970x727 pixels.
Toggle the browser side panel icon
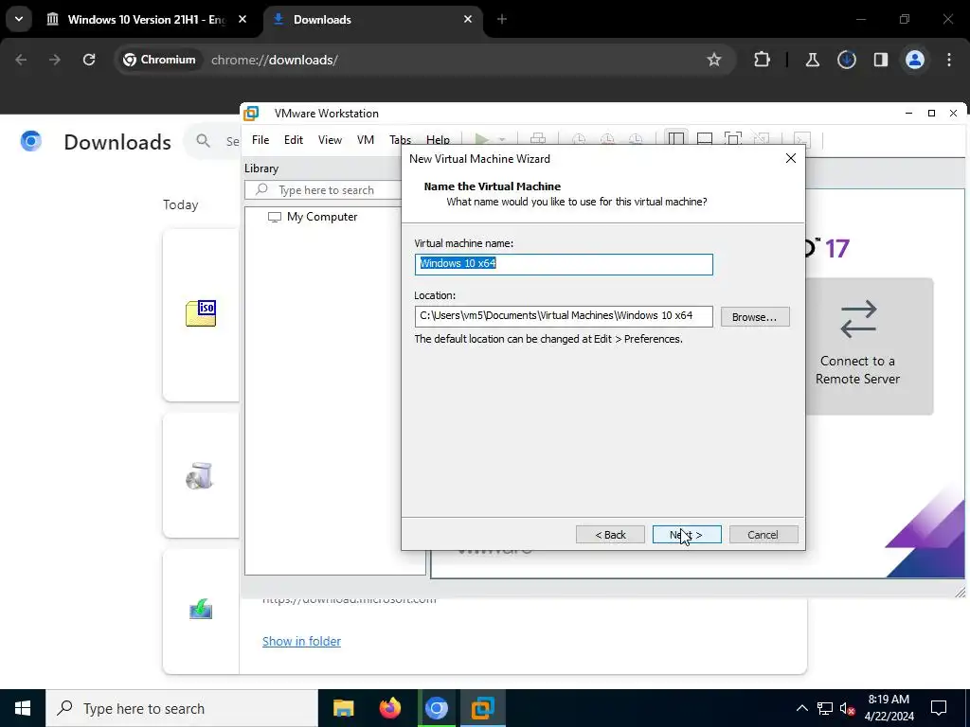tap(881, 60)
